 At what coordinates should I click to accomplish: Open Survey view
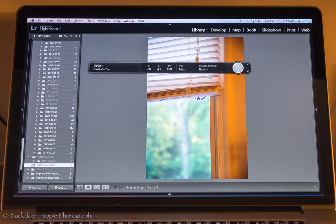pos(105,187)
